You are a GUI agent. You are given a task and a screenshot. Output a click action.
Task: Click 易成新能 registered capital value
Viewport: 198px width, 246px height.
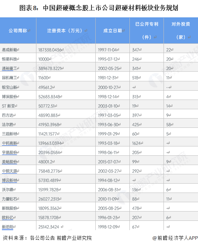tap(50, 50)
